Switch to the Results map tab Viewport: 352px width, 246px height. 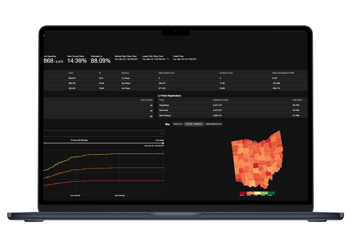tap(178, 124)
